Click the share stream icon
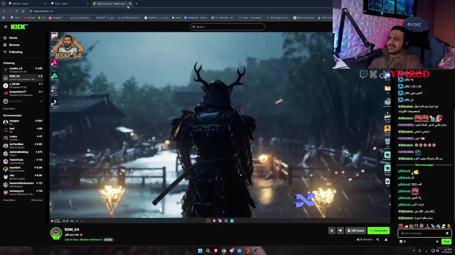455x255 pixels. [x=378, y=239]
